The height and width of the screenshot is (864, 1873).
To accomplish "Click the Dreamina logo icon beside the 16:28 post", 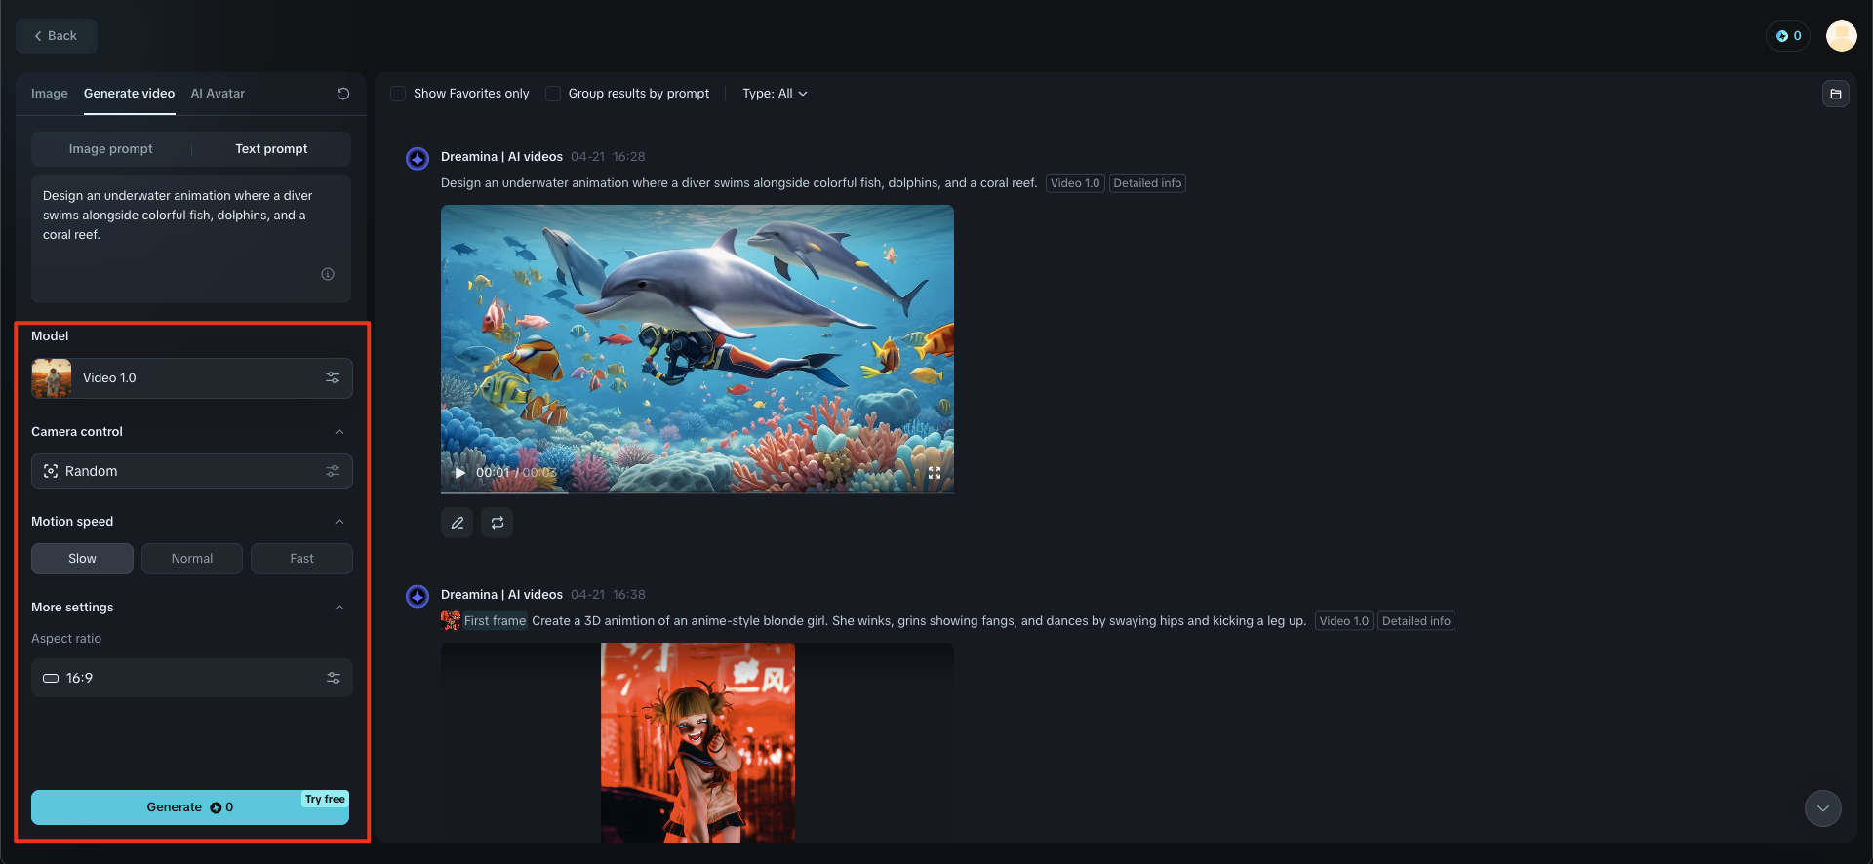I will [418, 158].
